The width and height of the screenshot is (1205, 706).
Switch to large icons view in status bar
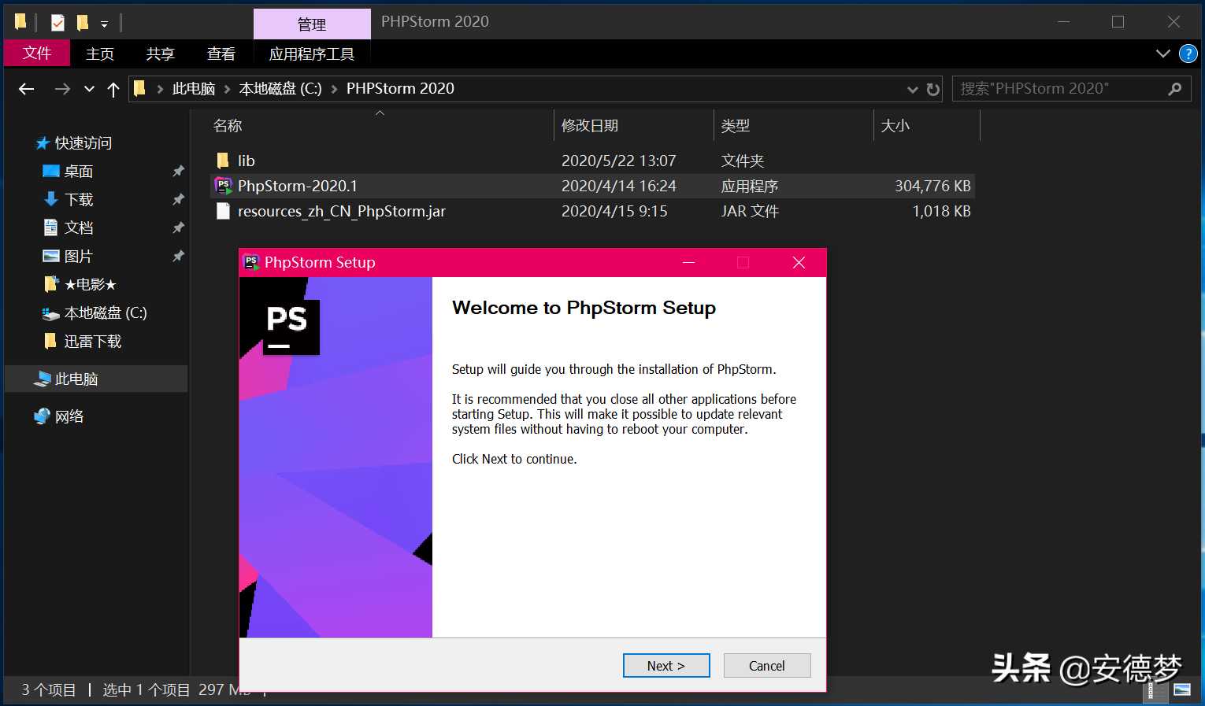click(1182, 689)
